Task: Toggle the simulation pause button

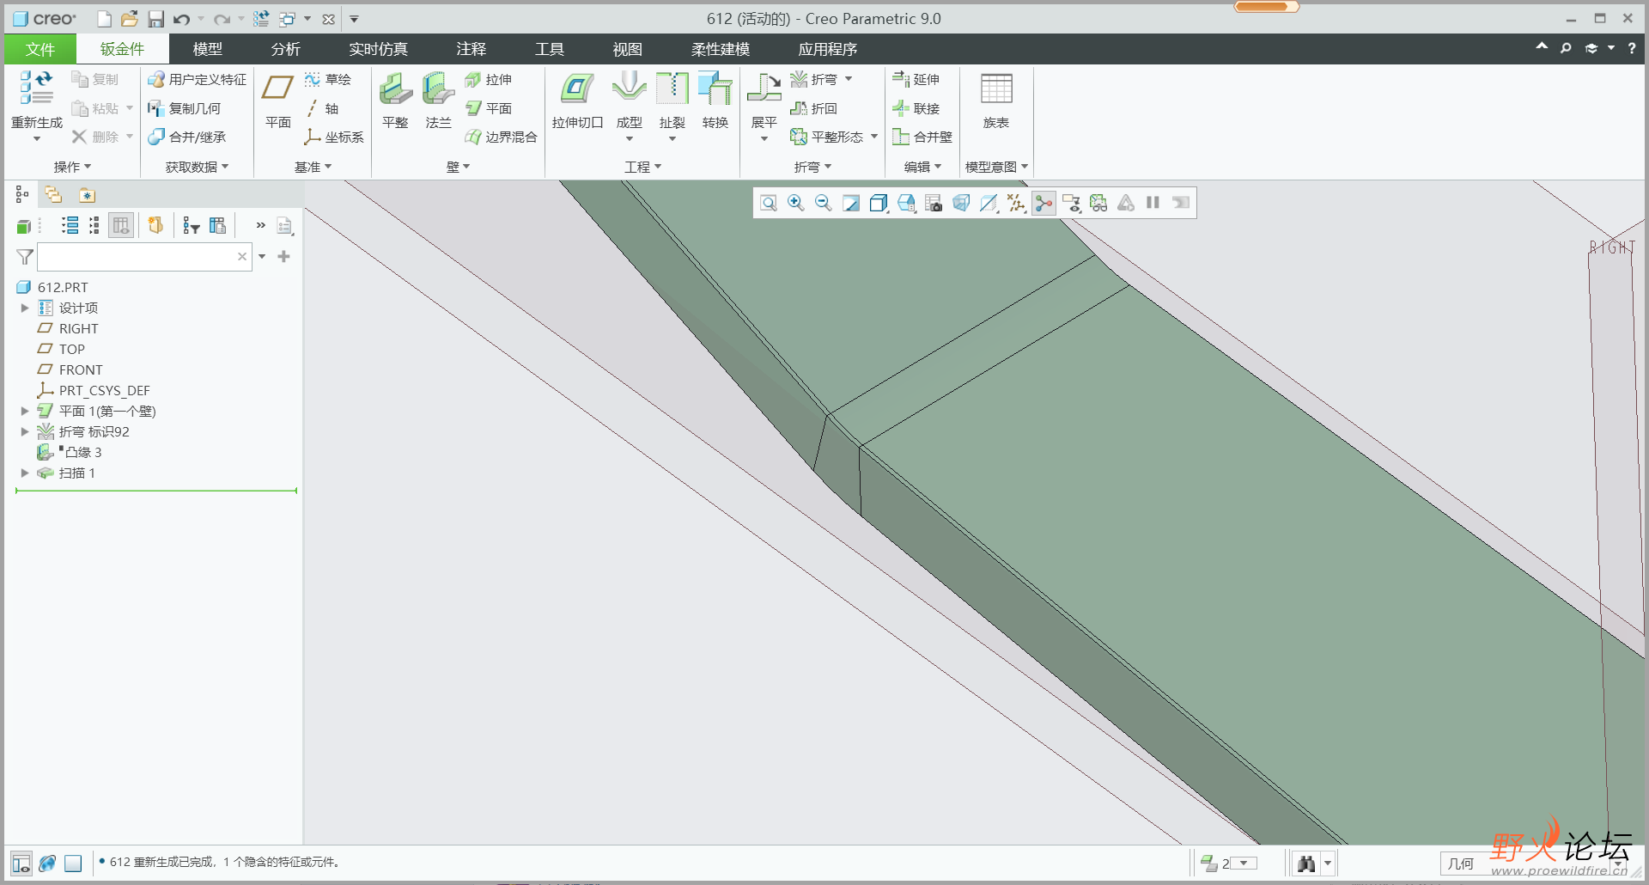Action: (1153, 203)
